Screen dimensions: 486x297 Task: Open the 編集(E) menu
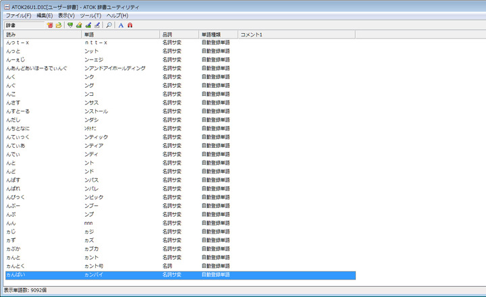click(45, 16)
